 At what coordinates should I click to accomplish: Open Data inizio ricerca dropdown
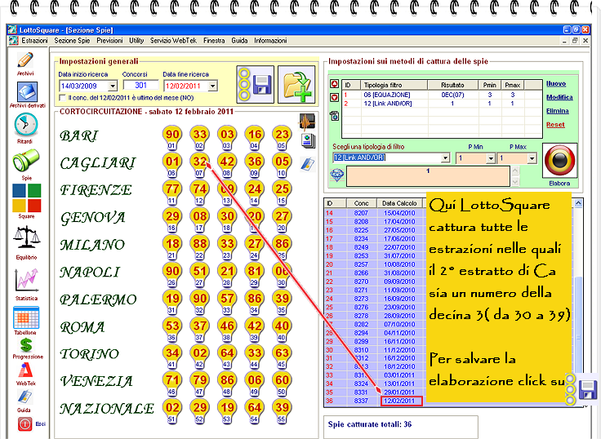[113, 86]
